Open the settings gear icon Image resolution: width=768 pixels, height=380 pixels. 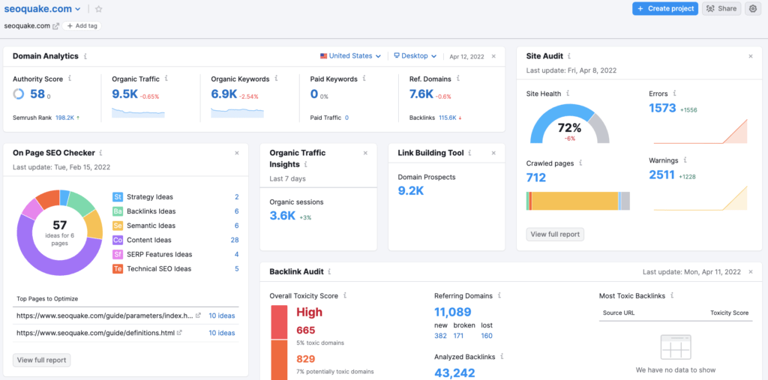coord(753,9)
